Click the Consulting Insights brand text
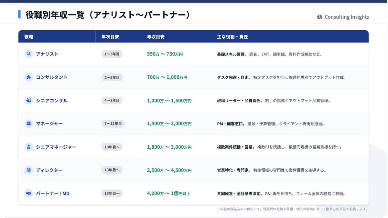Viewport: 388px width, 218px height. tap(347, 17)
